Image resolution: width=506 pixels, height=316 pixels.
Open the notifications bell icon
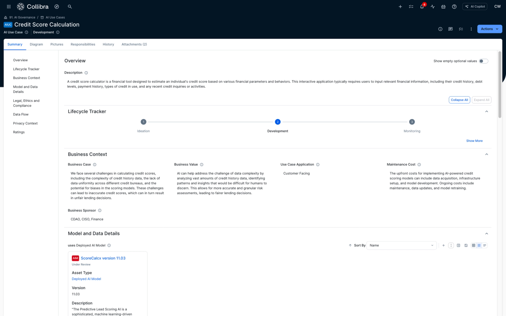pos(422,6)
